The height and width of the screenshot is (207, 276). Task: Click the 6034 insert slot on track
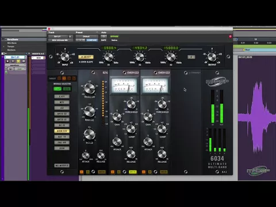point(39,57)
